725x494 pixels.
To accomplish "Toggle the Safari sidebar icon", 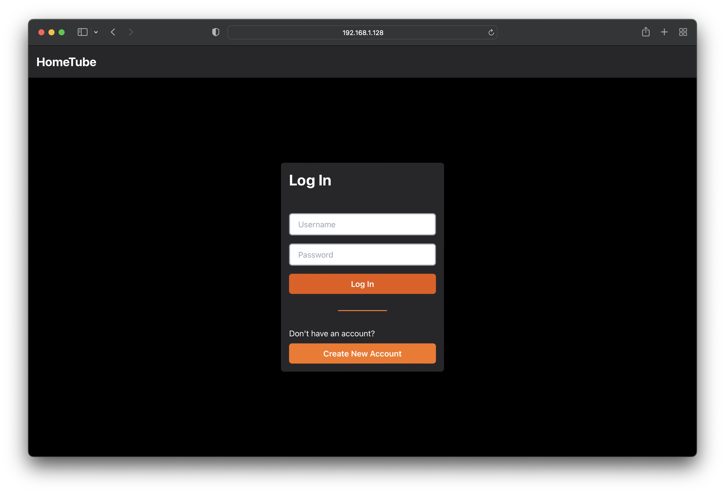I will (x=82, y=32).
